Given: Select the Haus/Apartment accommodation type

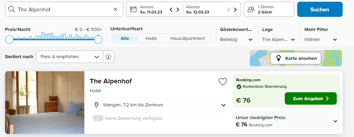Looking at the screenshot, I should pos(188,38).
